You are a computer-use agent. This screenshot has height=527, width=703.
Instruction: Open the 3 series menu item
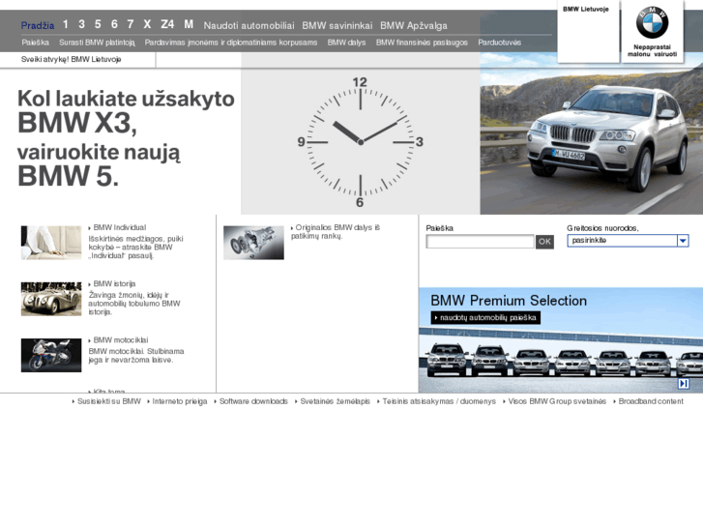(x=81, y=24)
